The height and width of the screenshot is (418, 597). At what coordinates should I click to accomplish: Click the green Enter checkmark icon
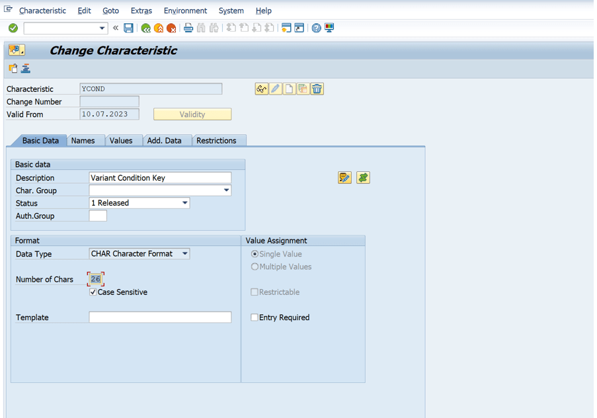(13, 28)
